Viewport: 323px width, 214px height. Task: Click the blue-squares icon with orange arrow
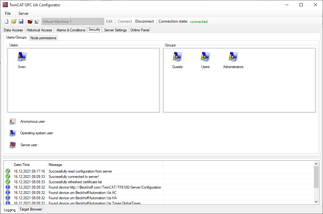tap(37, 21)
